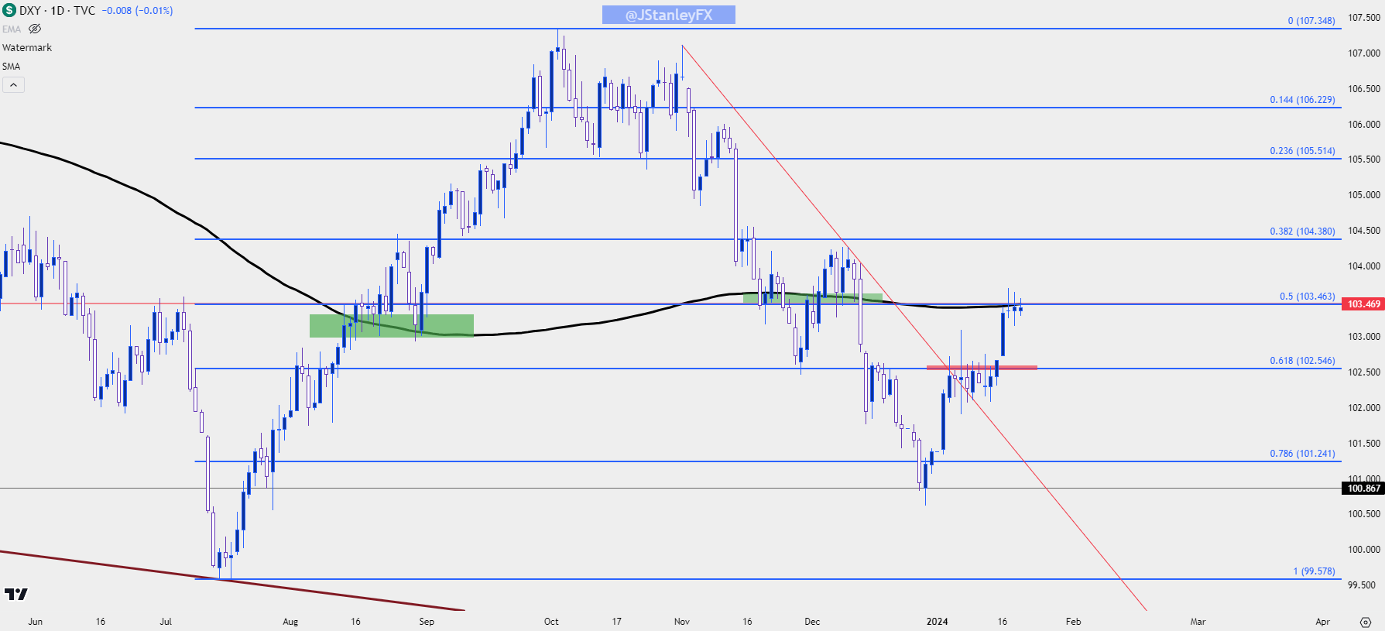Click the Jul label on time axis

[166, 622]
